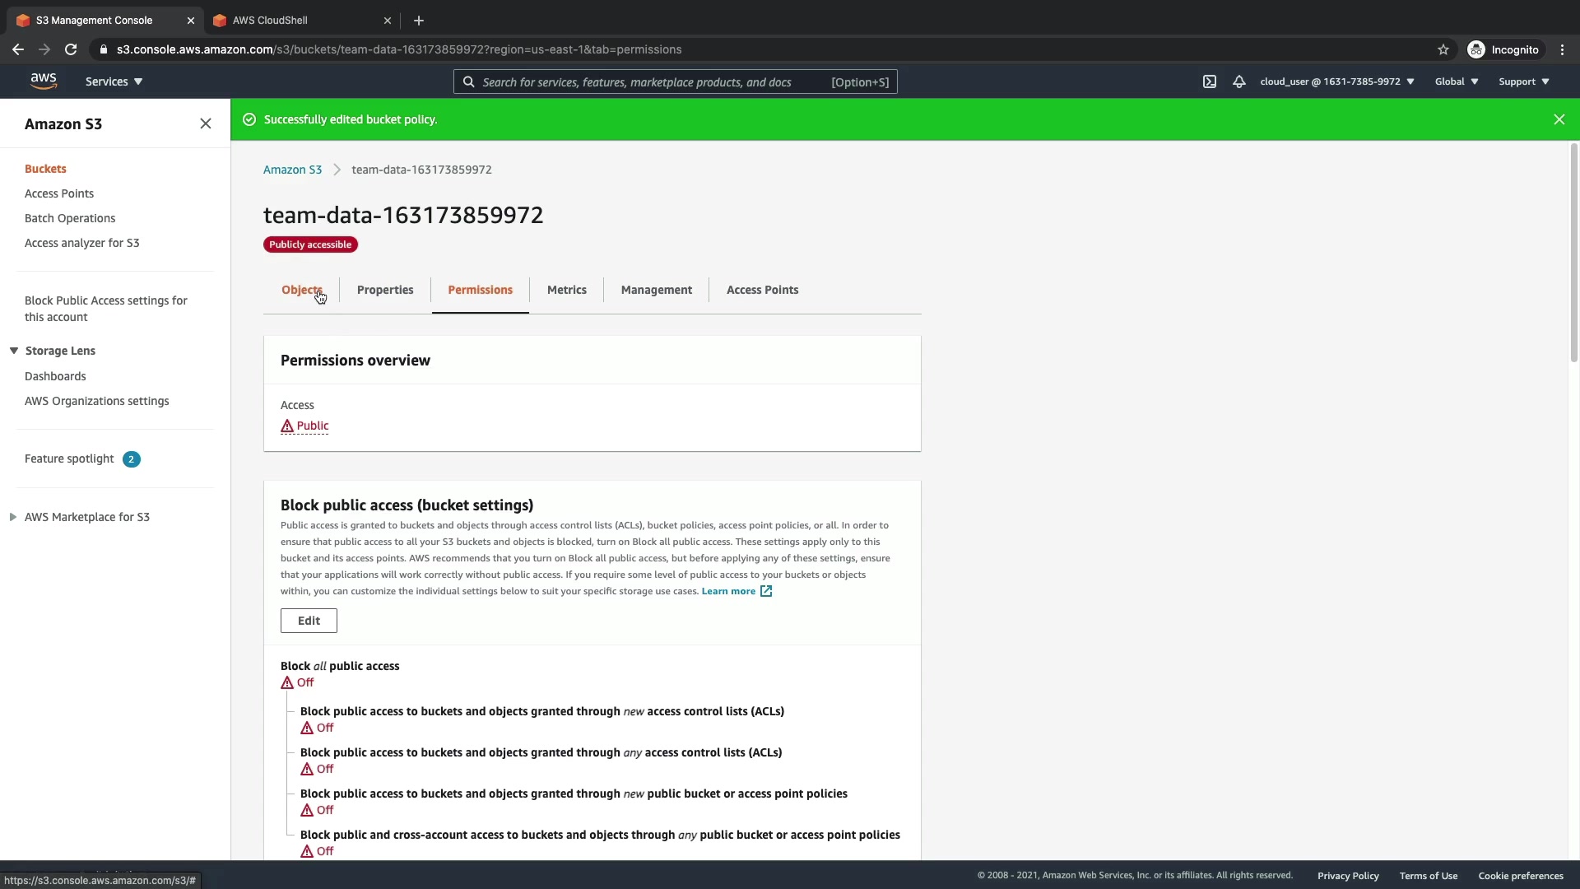Click the notifications bell icon

click(x=1238, y=81)
